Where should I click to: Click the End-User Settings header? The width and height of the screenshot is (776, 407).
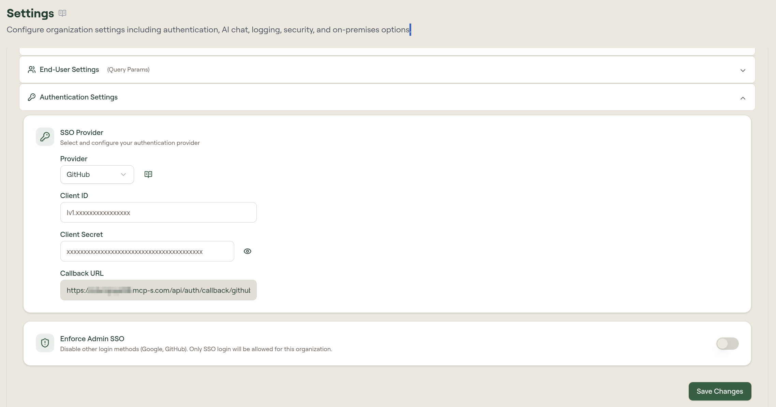(x=387, y=70)
